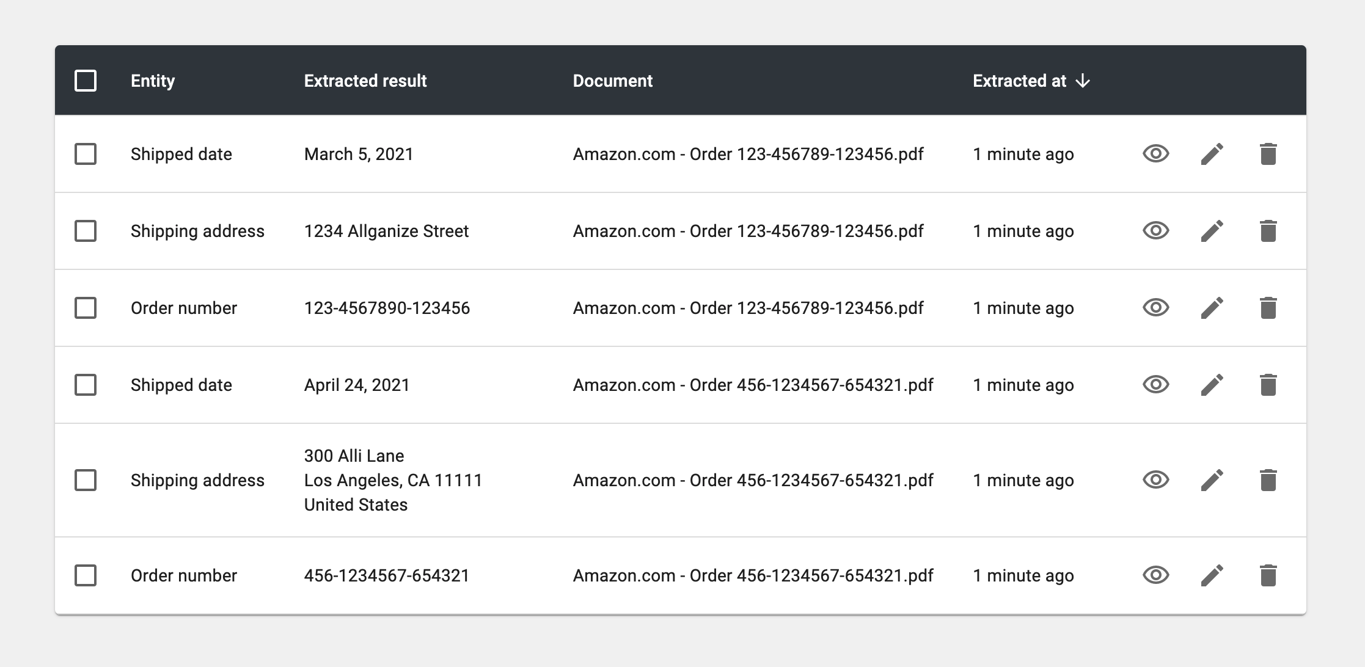Check the March 5, 2021 shipped date row
Image resolution: width=1365 pixels, height=667 pixels.
click(x=86, y=154)
